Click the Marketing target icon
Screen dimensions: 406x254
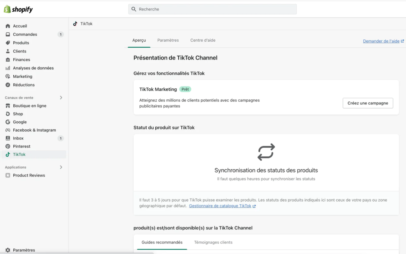pos(8,76)
